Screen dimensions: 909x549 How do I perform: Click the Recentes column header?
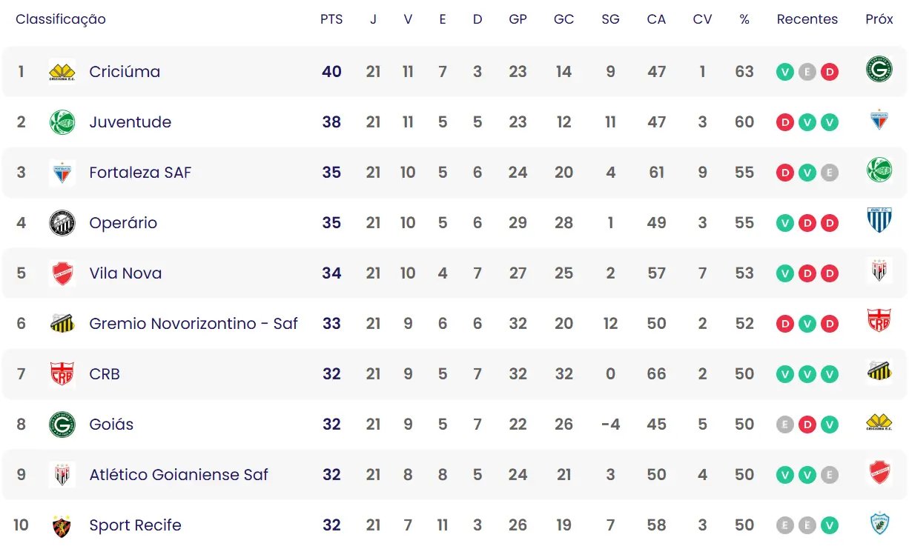coord(807,19)
